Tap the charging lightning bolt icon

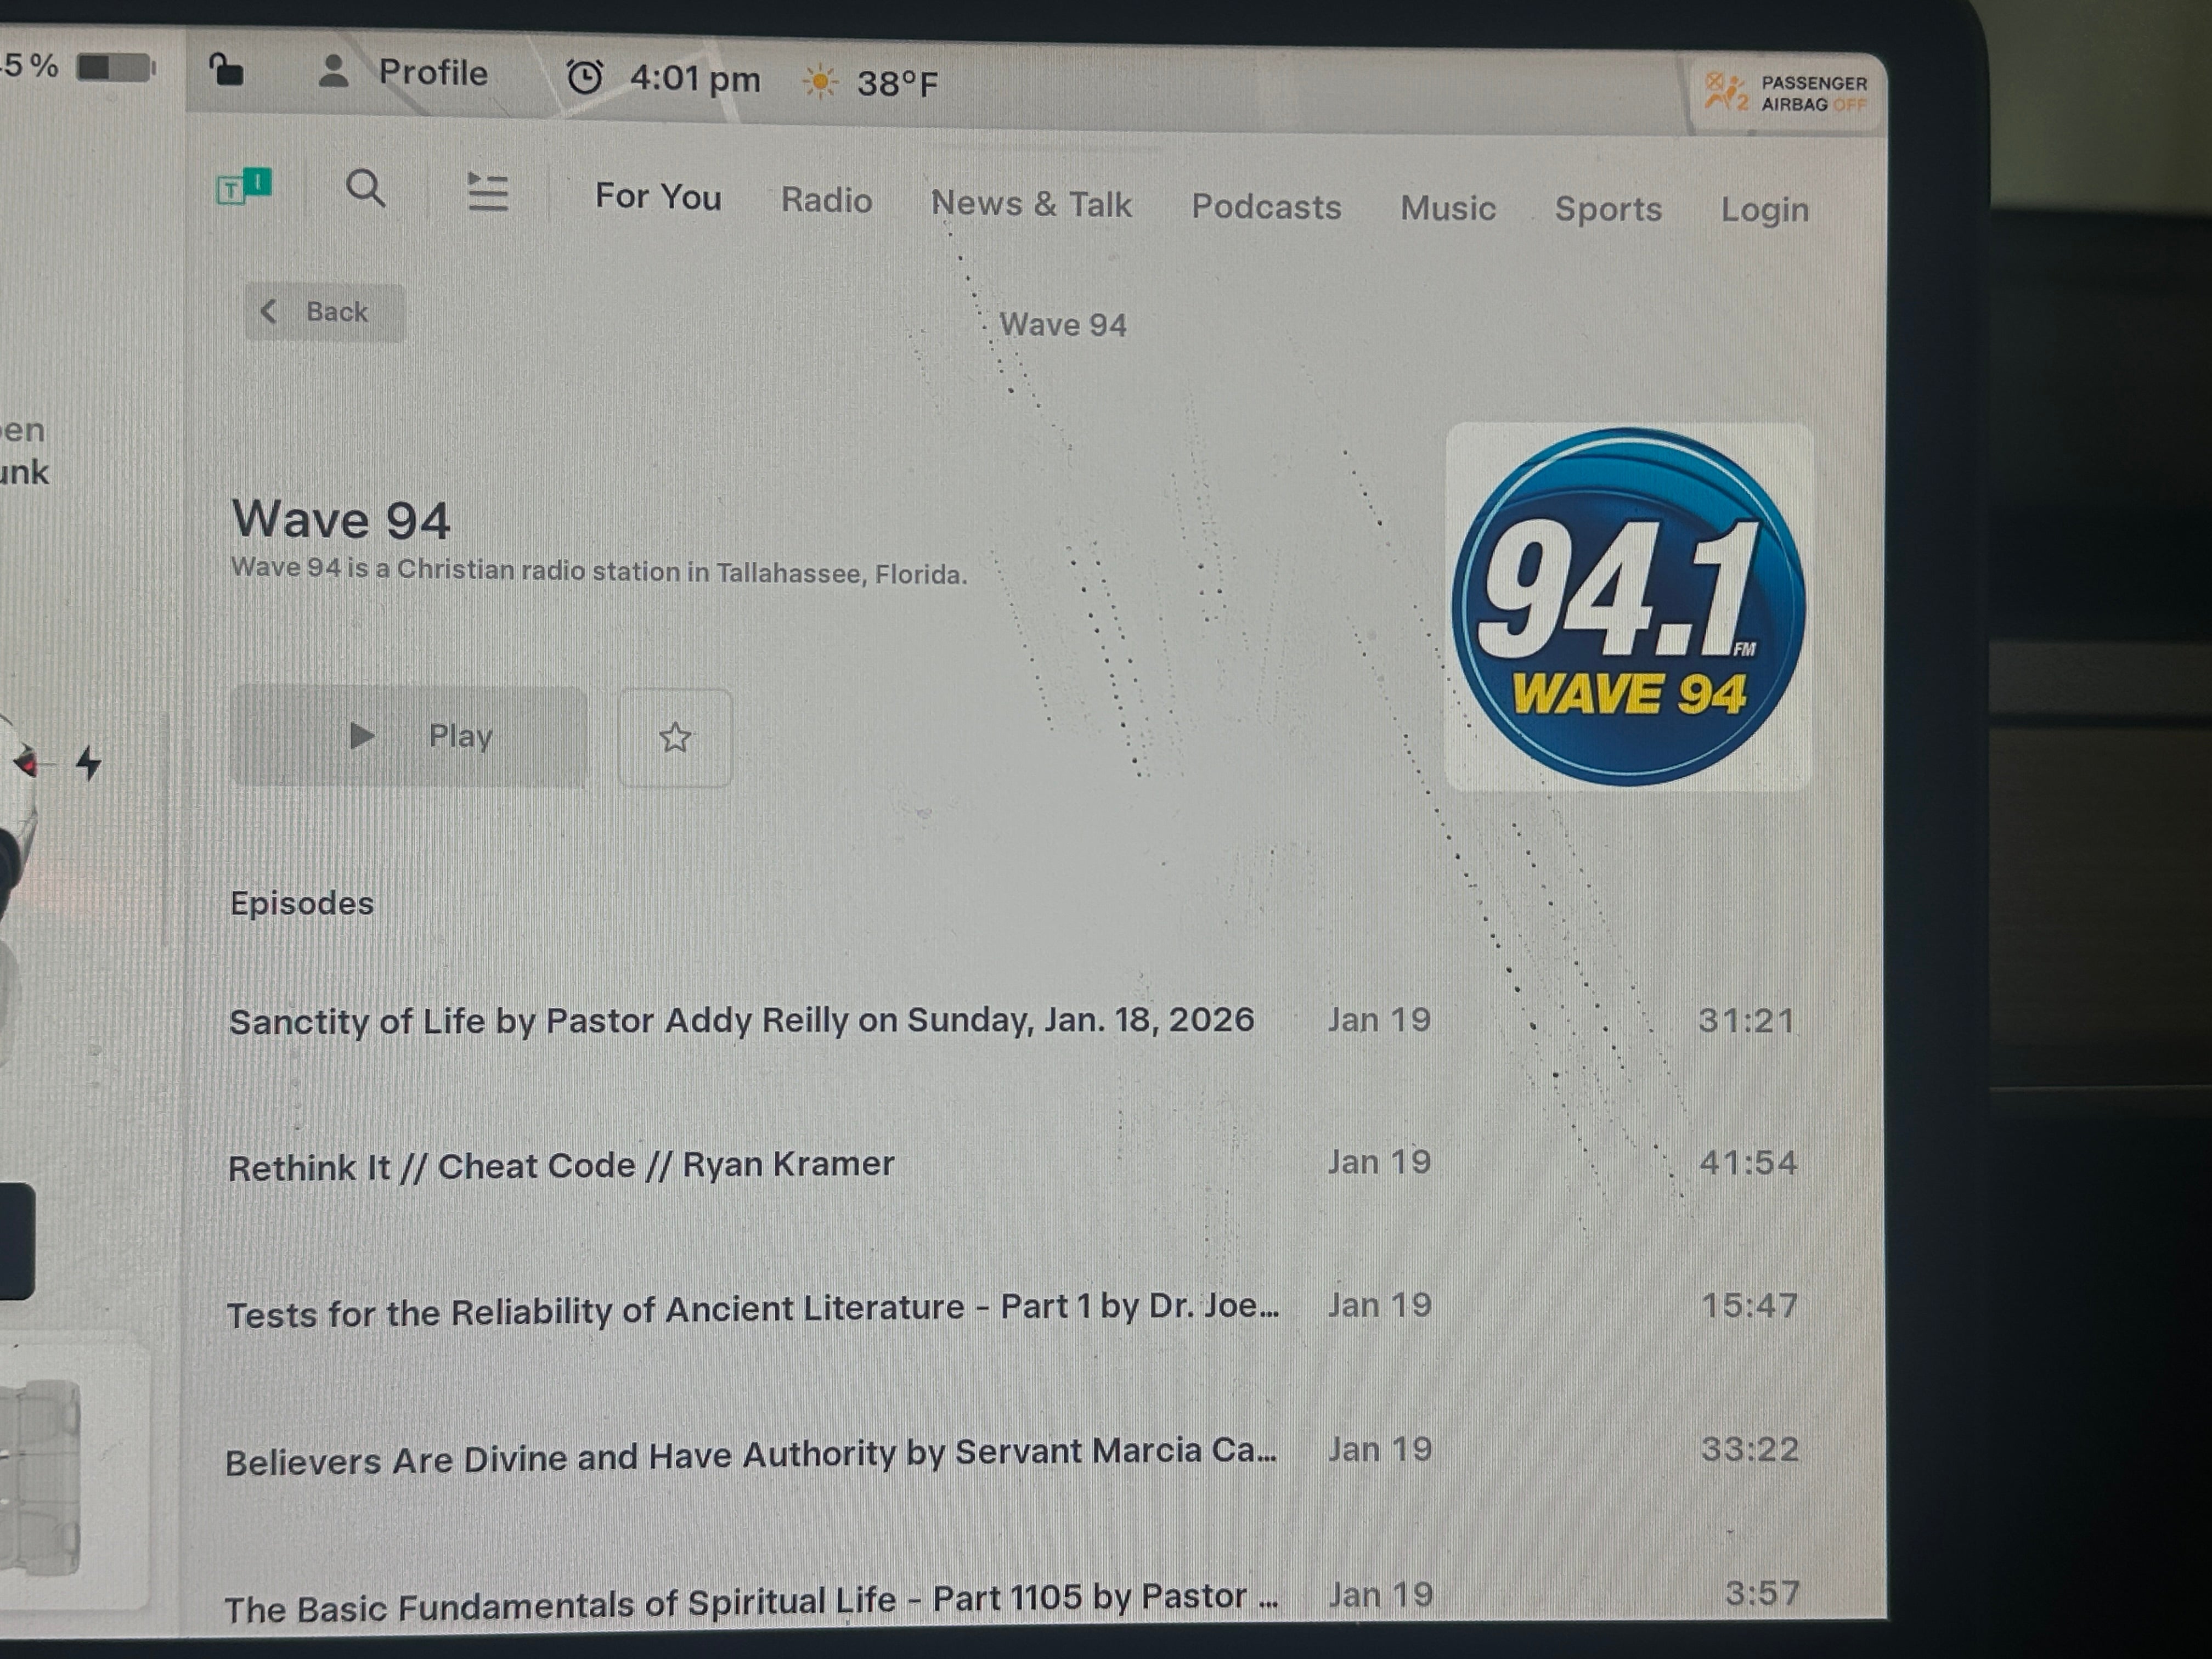tap(89, 763)
